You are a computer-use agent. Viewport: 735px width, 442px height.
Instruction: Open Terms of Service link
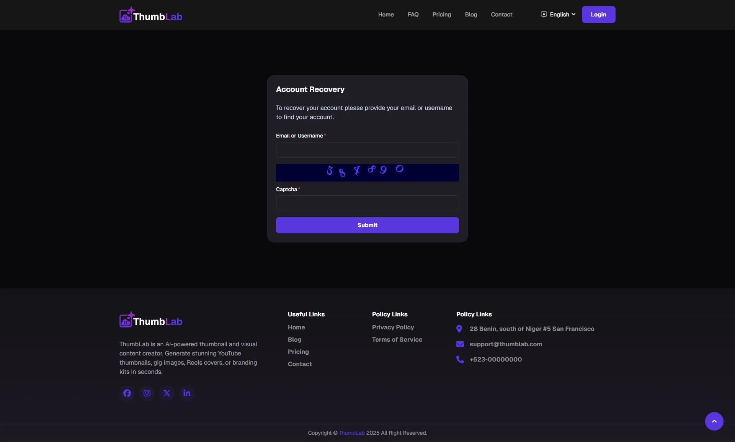(x=397, y=339)
